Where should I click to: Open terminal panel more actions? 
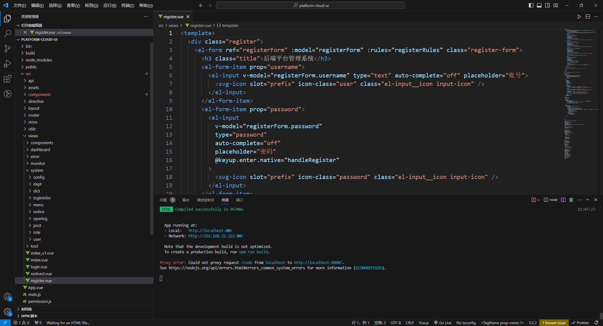(x=579, y=200)
